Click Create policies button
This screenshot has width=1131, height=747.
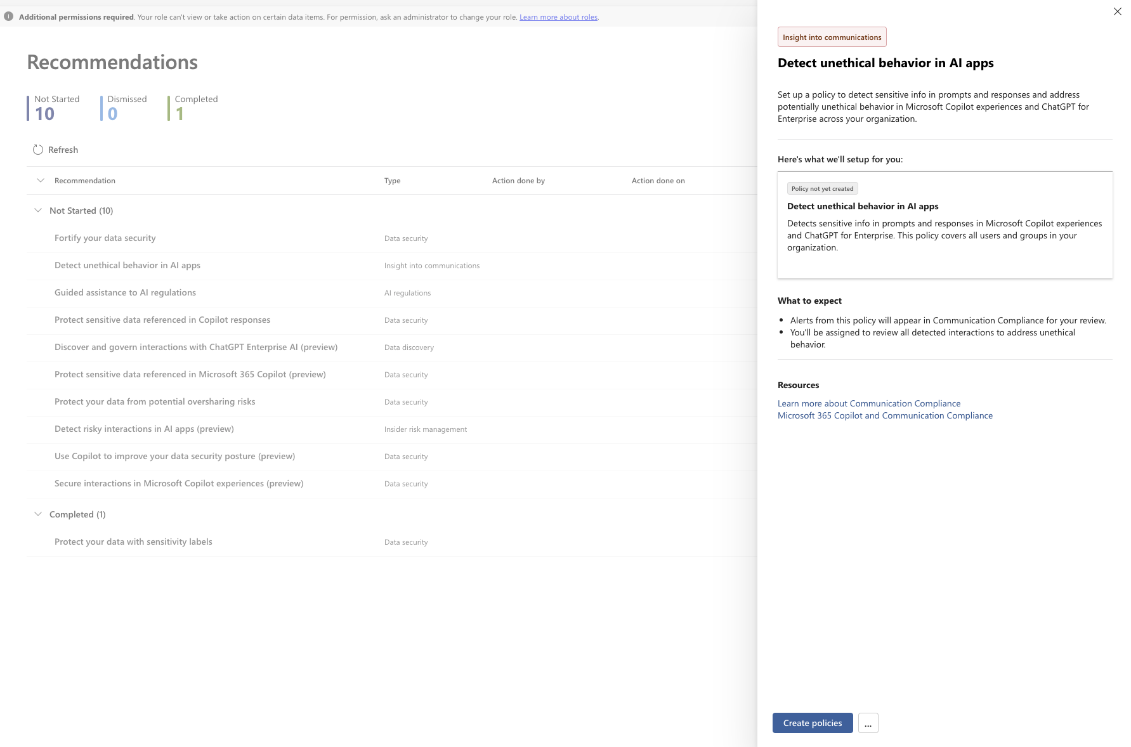click(813, 723)
